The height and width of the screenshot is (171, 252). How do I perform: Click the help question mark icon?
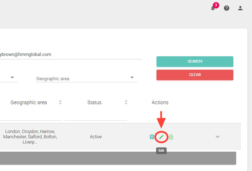227,8
